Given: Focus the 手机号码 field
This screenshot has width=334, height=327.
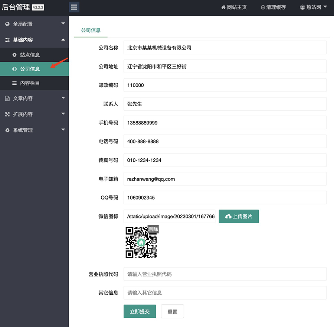Looking at the screenshot, I should tap(225, 123).
